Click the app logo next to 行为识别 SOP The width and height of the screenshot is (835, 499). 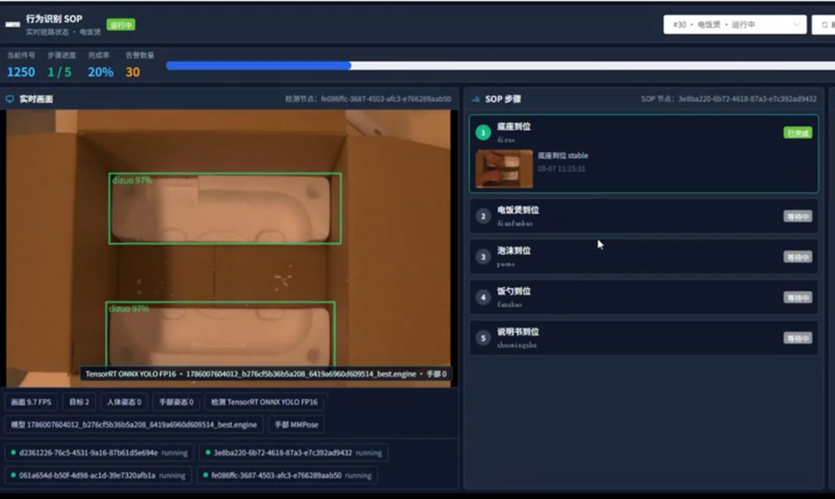(x=13, y=24)
